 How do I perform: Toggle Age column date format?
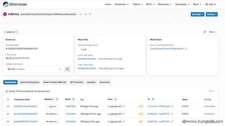(82, 99)
